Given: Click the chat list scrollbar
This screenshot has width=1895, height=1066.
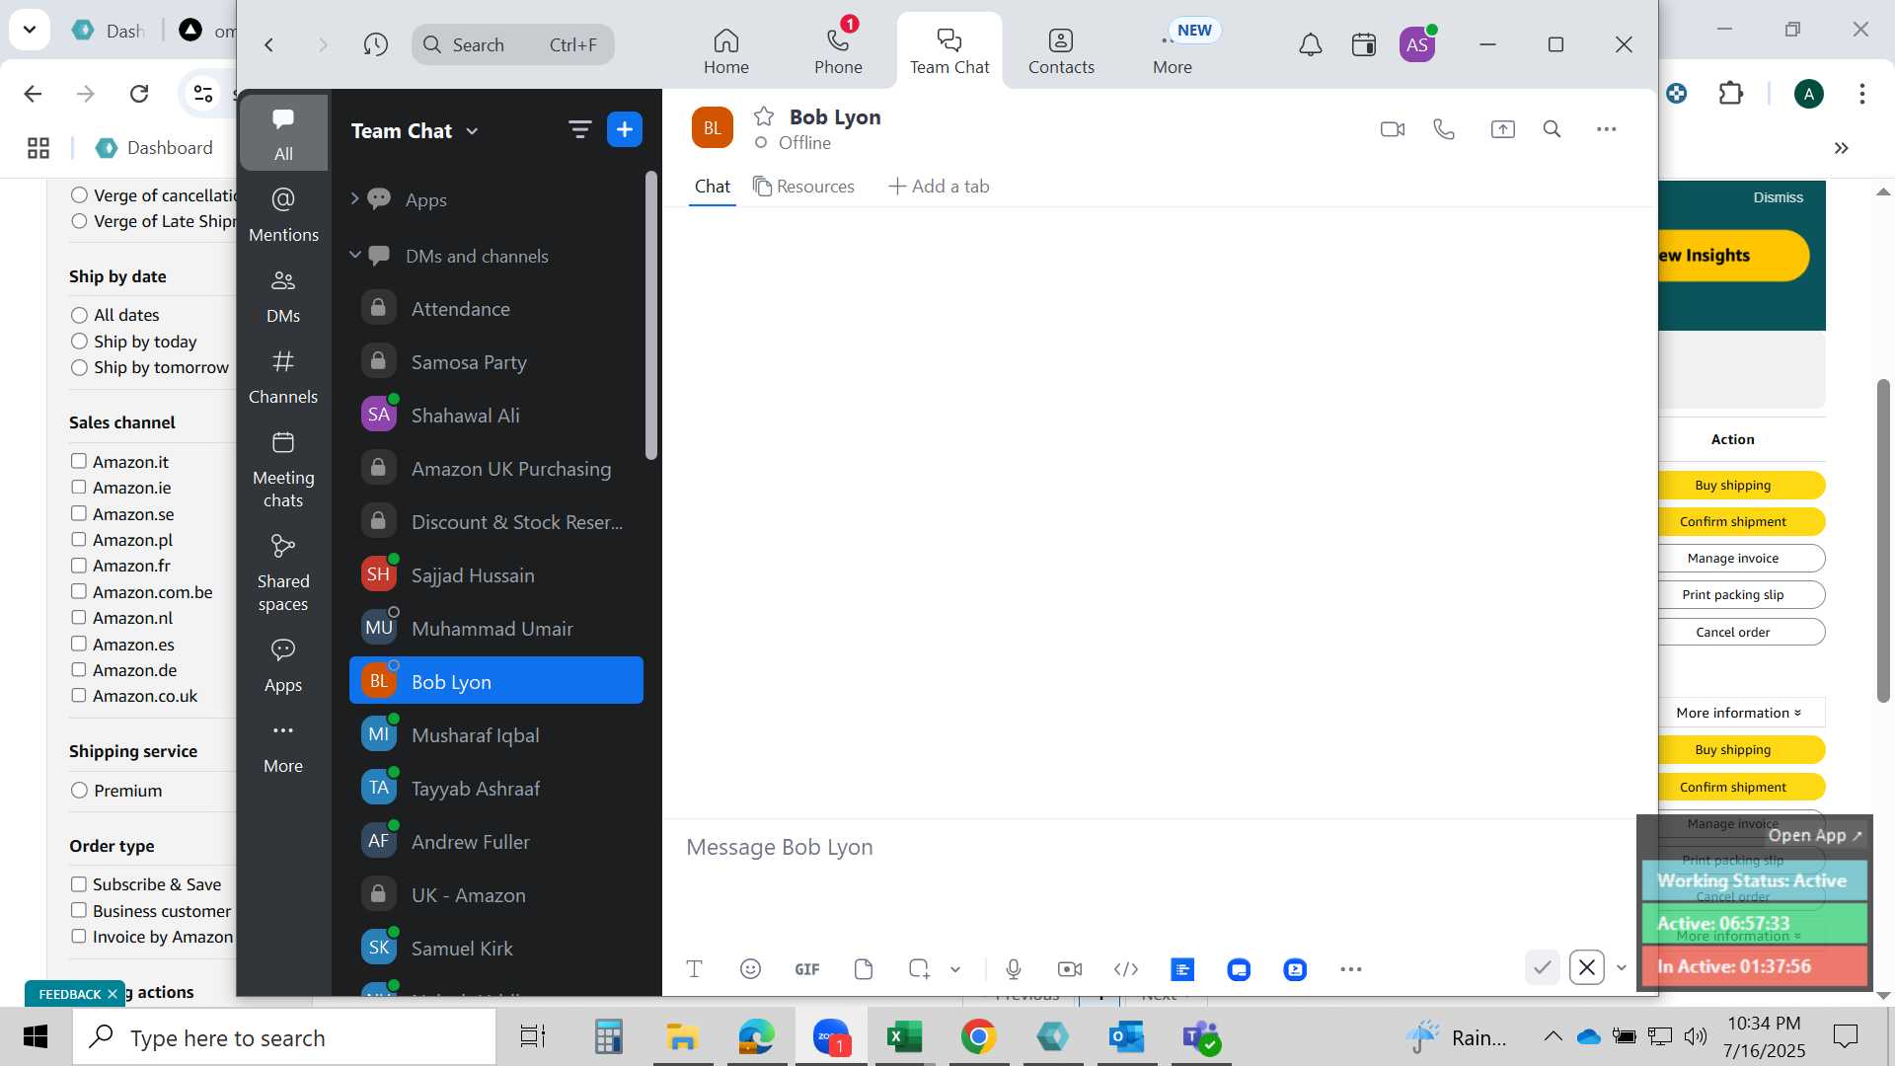Looking at the screenshot, I should point(650,316).
